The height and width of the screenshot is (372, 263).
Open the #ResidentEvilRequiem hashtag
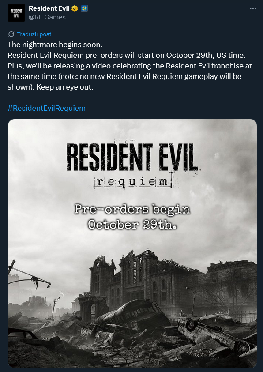pyautogui.click(x=46, y=108)
